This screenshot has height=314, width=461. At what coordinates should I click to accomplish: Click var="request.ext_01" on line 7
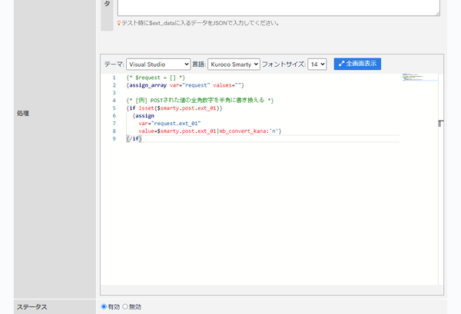point(170,124)
